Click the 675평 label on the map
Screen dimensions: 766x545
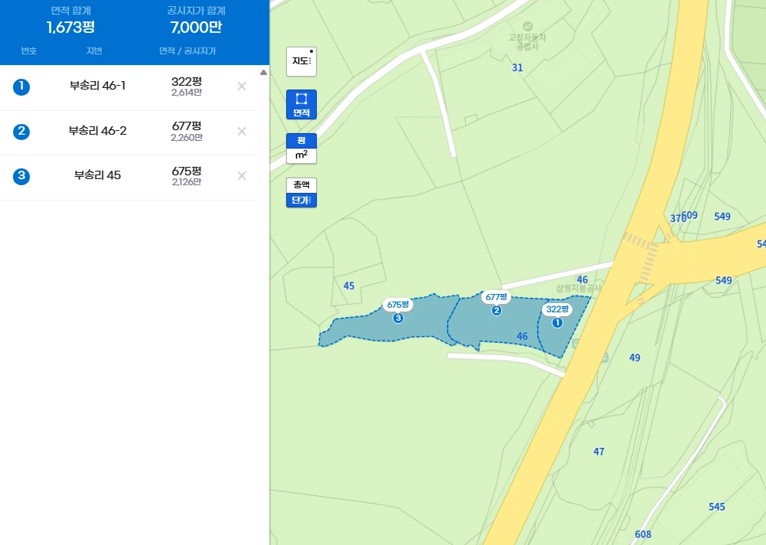pyautogui.click(x=398, y=305)
